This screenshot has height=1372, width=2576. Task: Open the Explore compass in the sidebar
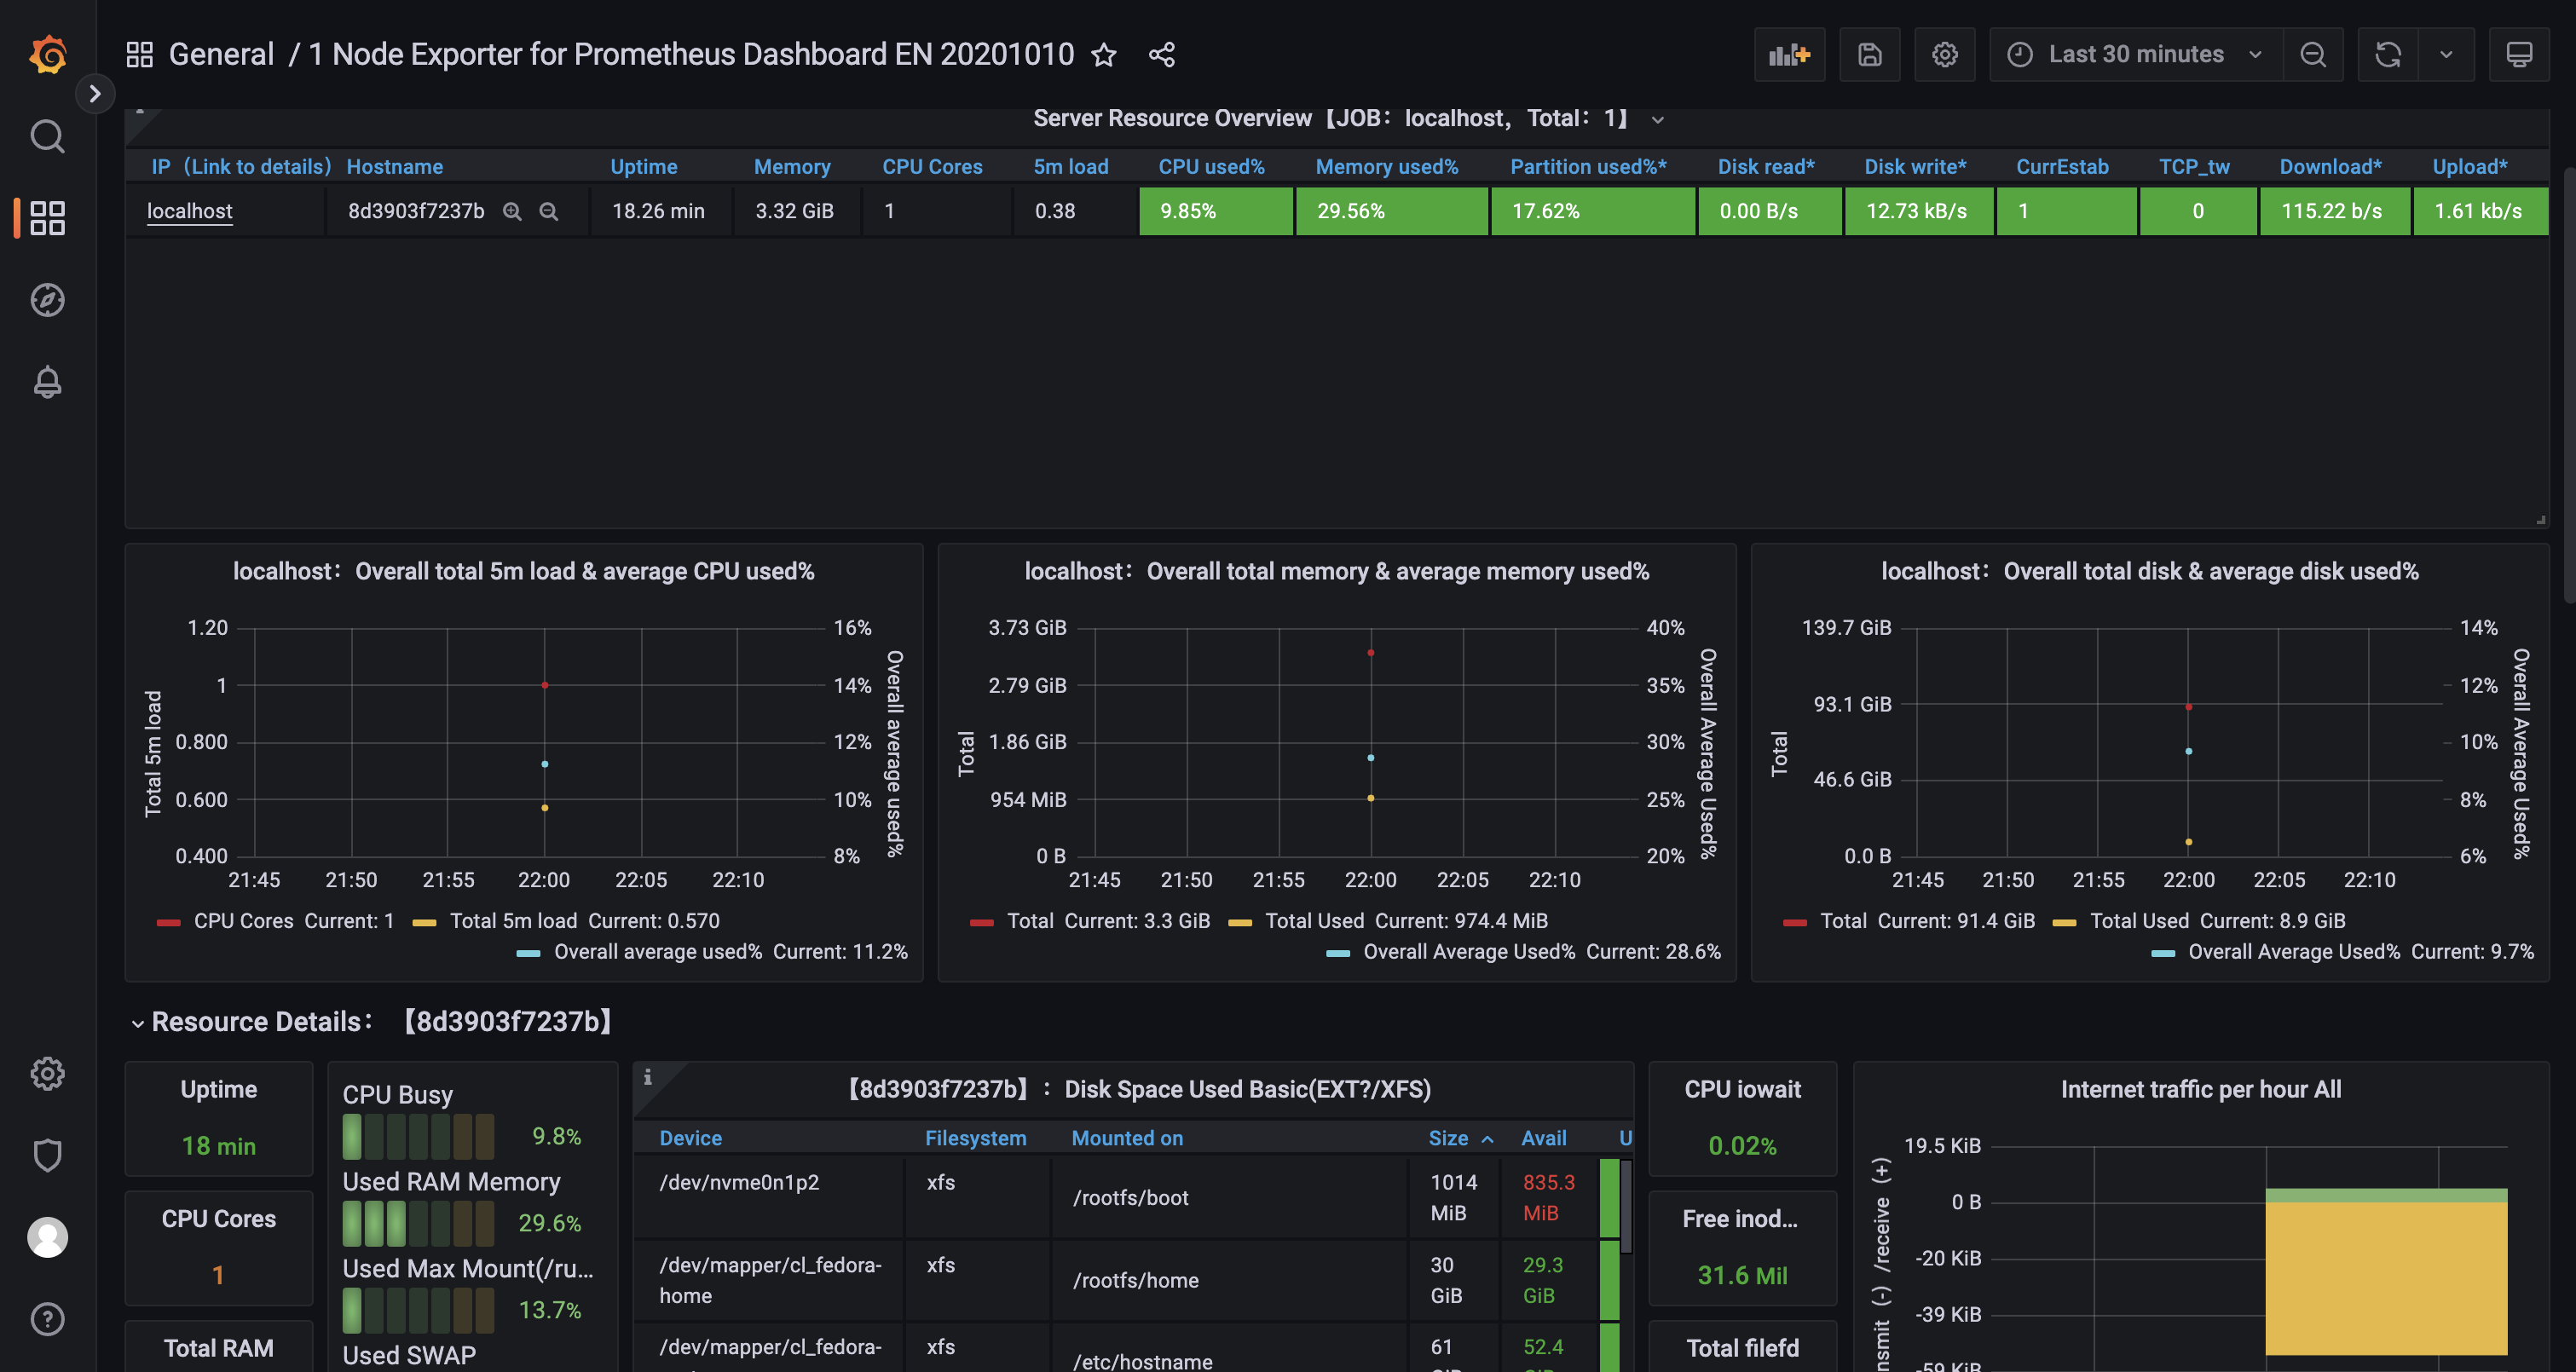pyautogui.click(x=47, y=300)
